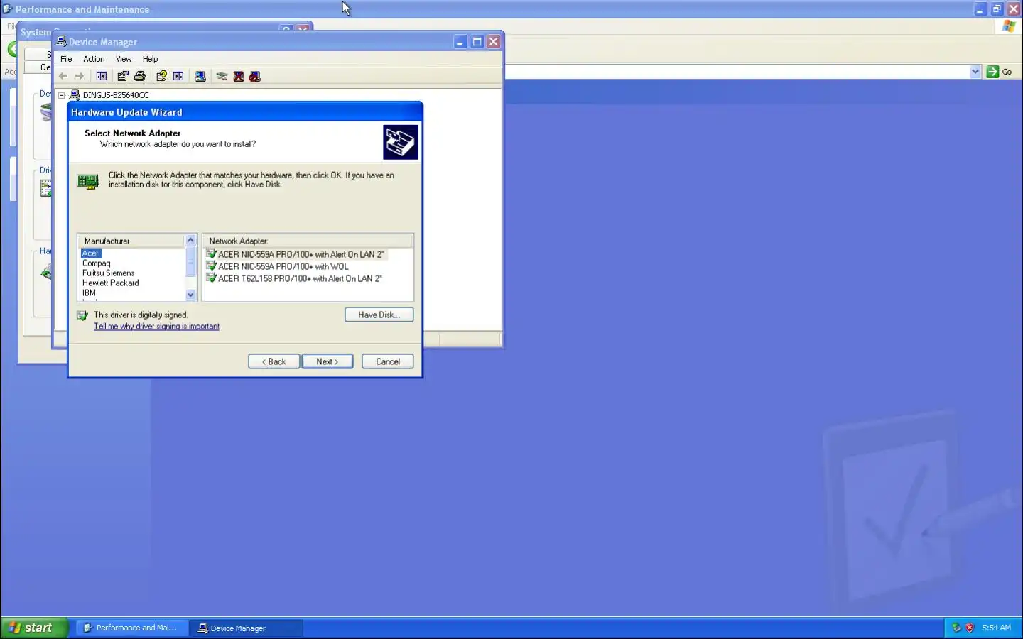Click the Network Adapter column header
Image resolution: width=1023 pixels, height=639 pixels.
tap(308, 241)
